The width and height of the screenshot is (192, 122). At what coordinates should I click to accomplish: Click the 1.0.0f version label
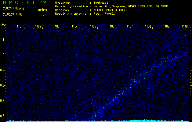[x=42, y=2]
